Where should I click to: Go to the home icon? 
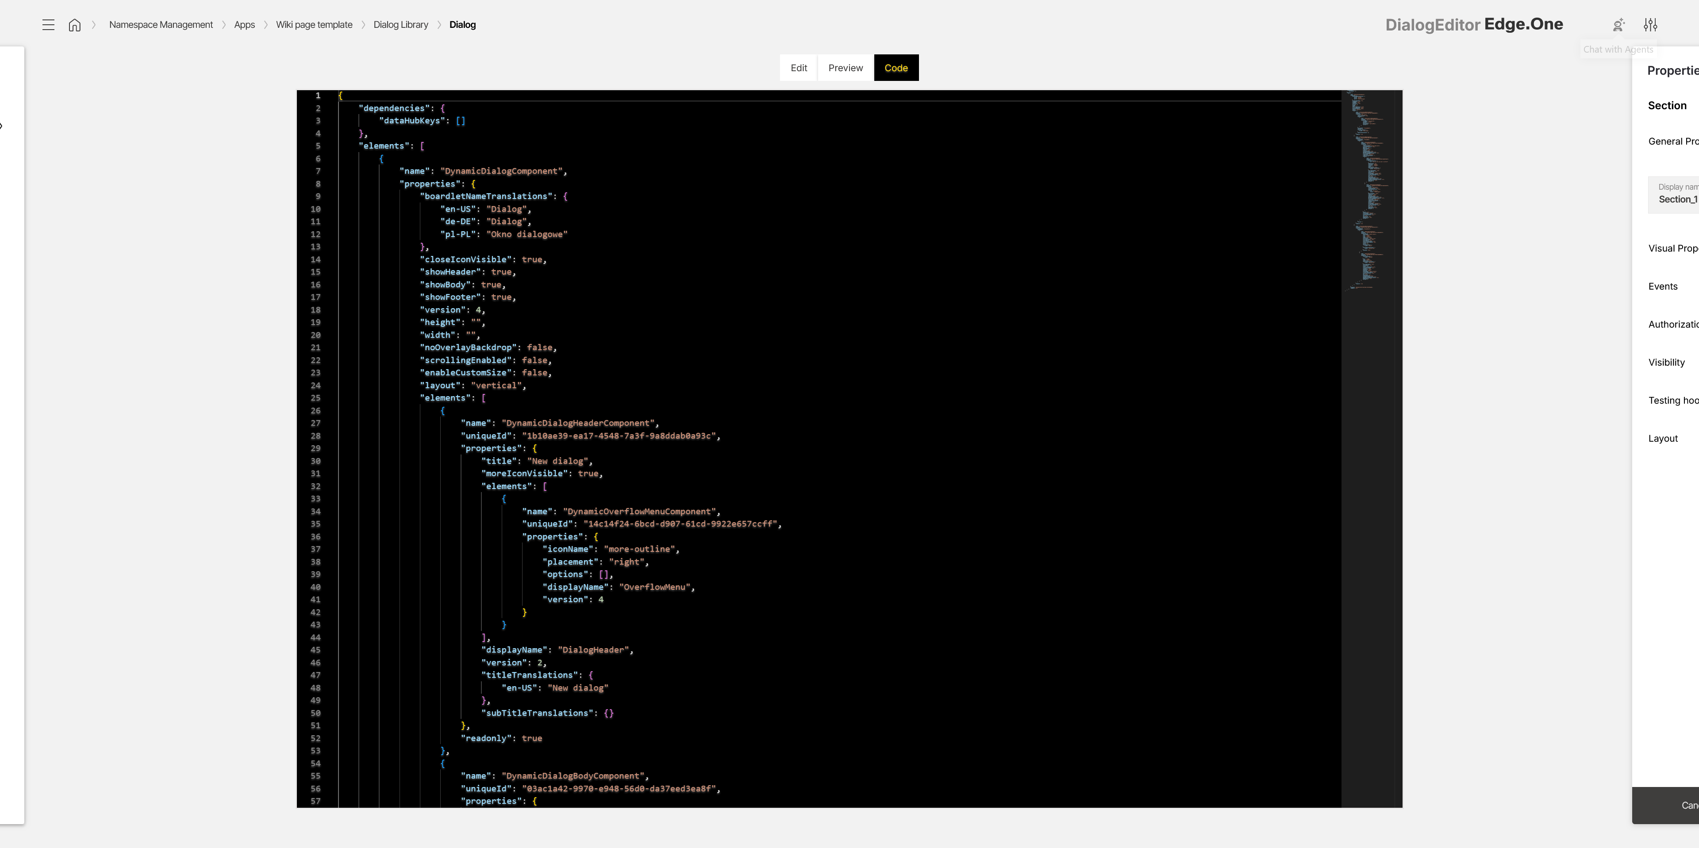pyautogui.click(x=74, y=25)
